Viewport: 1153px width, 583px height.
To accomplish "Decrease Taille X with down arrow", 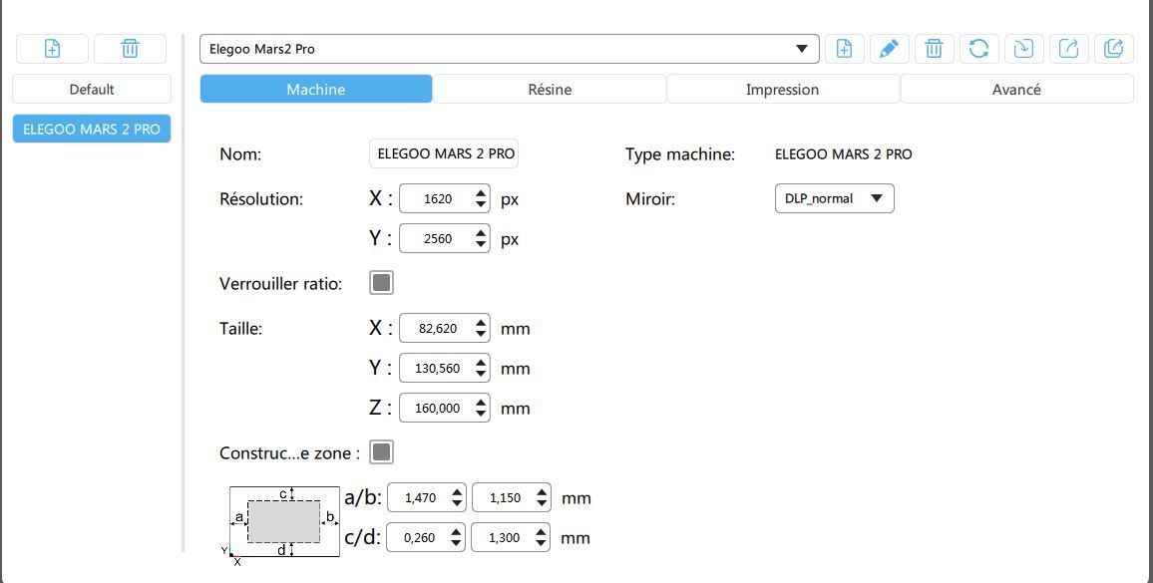I will point(481,335).
